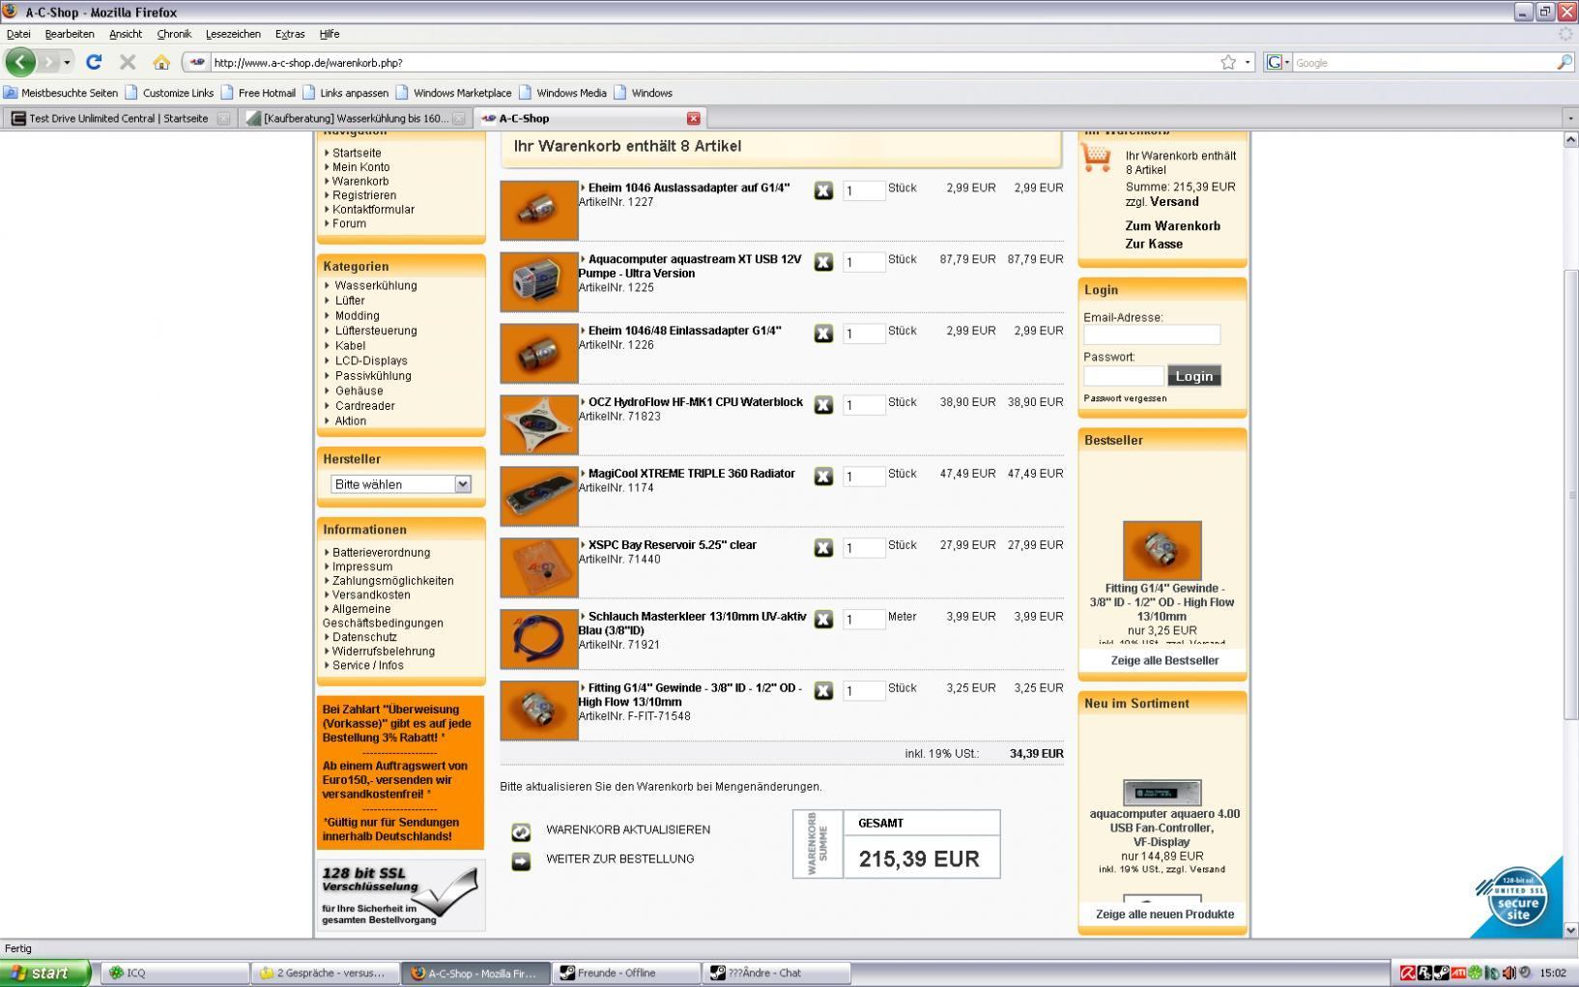Click Meistbesuchte Seiten bookmark

61,93
